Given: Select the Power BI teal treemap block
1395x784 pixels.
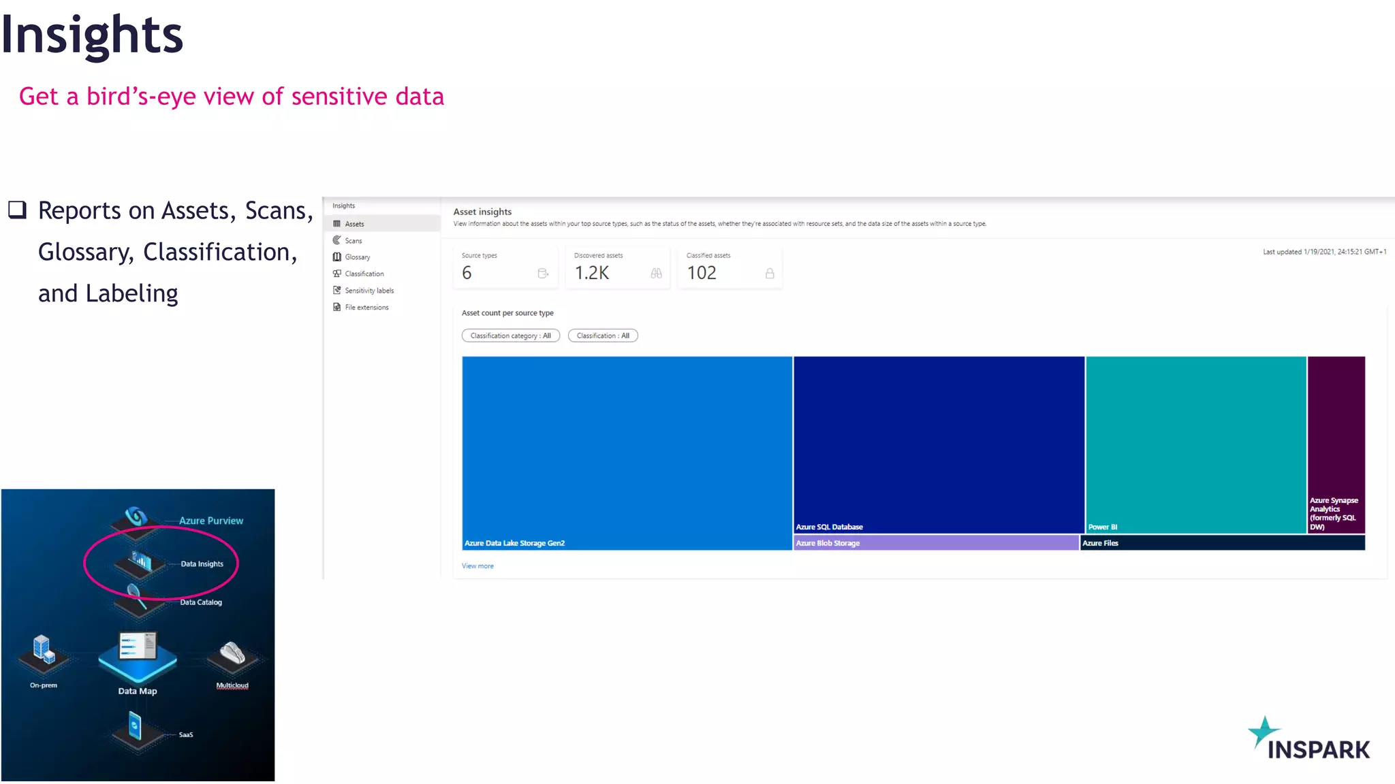Looking at the screenshot, I should click(x=1195, y=444).
